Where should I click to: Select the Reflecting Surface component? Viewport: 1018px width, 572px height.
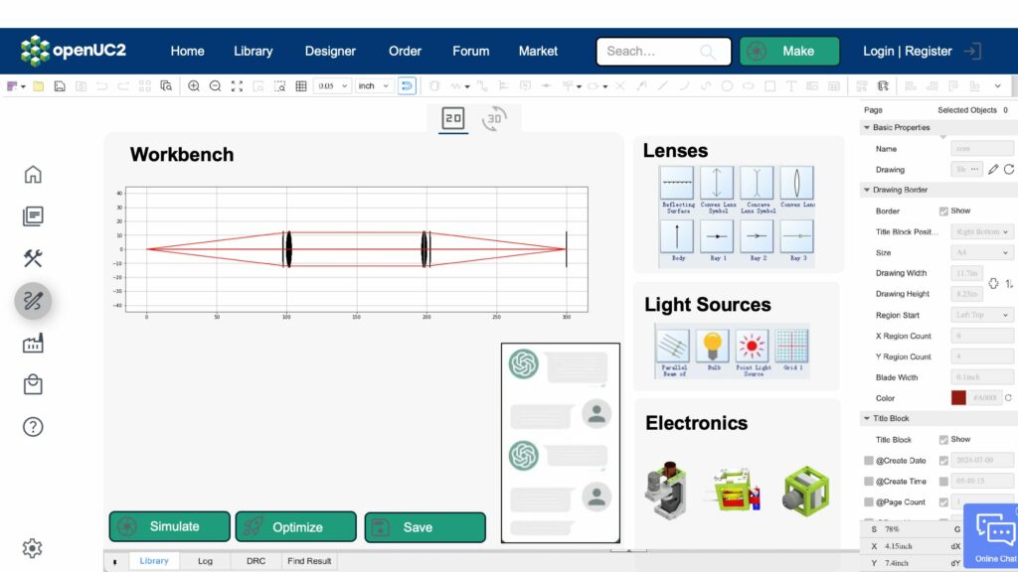tap(678, 184)
